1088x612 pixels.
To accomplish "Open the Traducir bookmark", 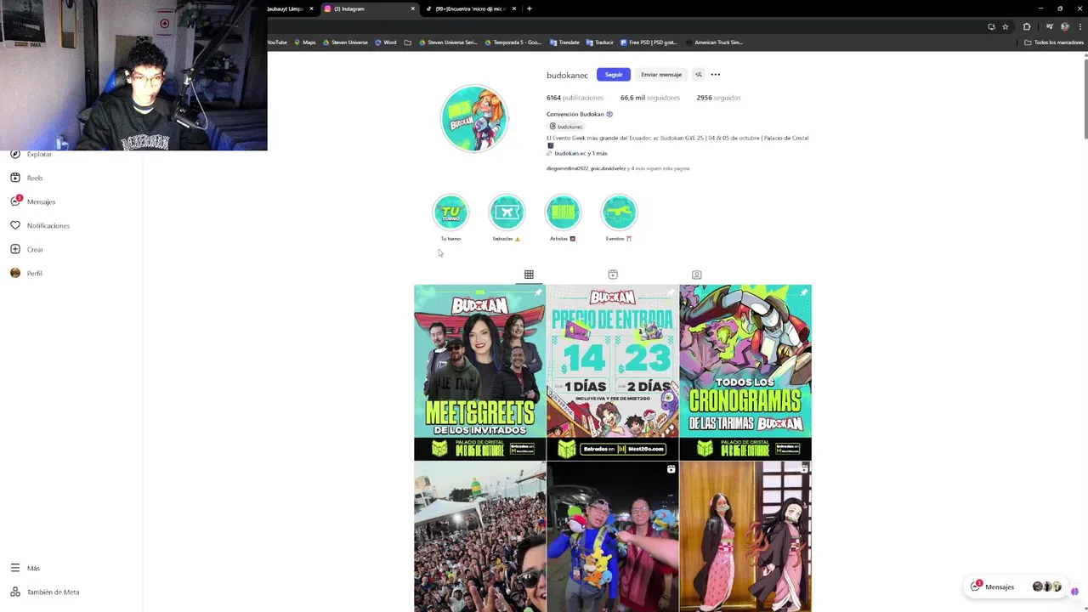I will 599,42.
